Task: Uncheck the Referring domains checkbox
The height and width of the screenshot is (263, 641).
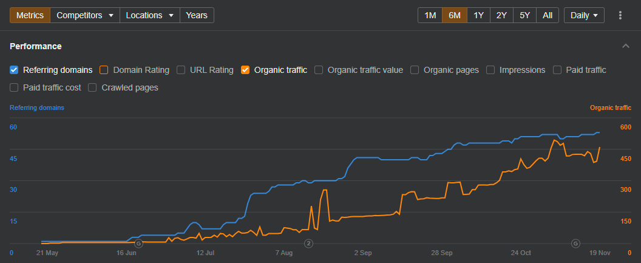Action: pos(15,70)
